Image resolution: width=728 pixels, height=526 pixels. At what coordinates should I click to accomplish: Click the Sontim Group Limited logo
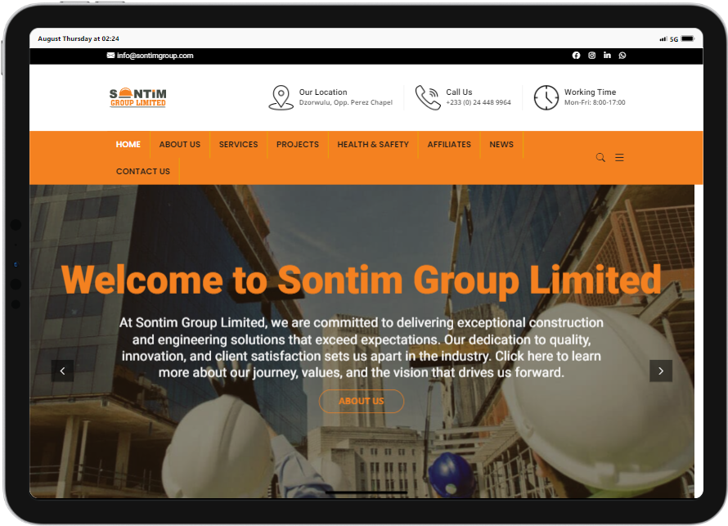(x=138, y=97)
